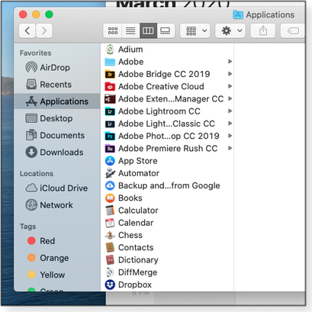The width and height of the screenshot is (312, 312).
Task: Open Desktop in the sidebar
Action: click(x=57, y=118)
